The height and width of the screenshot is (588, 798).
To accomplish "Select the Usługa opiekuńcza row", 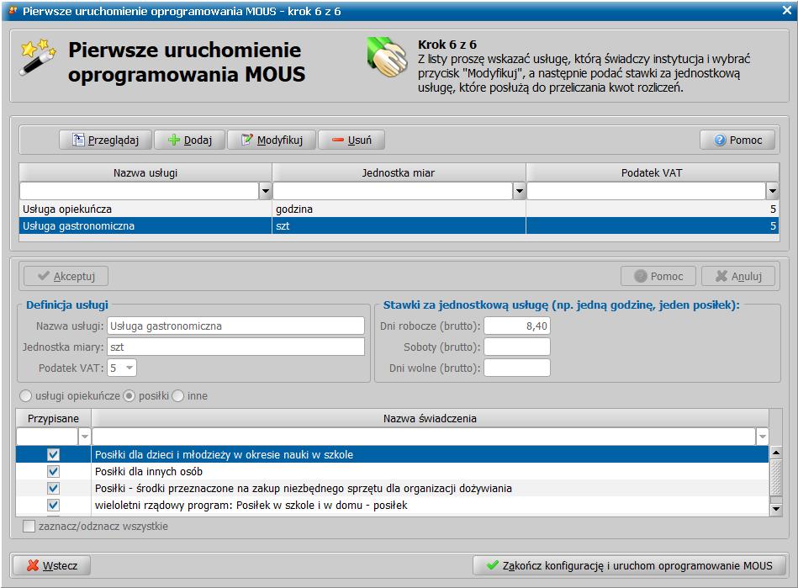I will [399, 209].
